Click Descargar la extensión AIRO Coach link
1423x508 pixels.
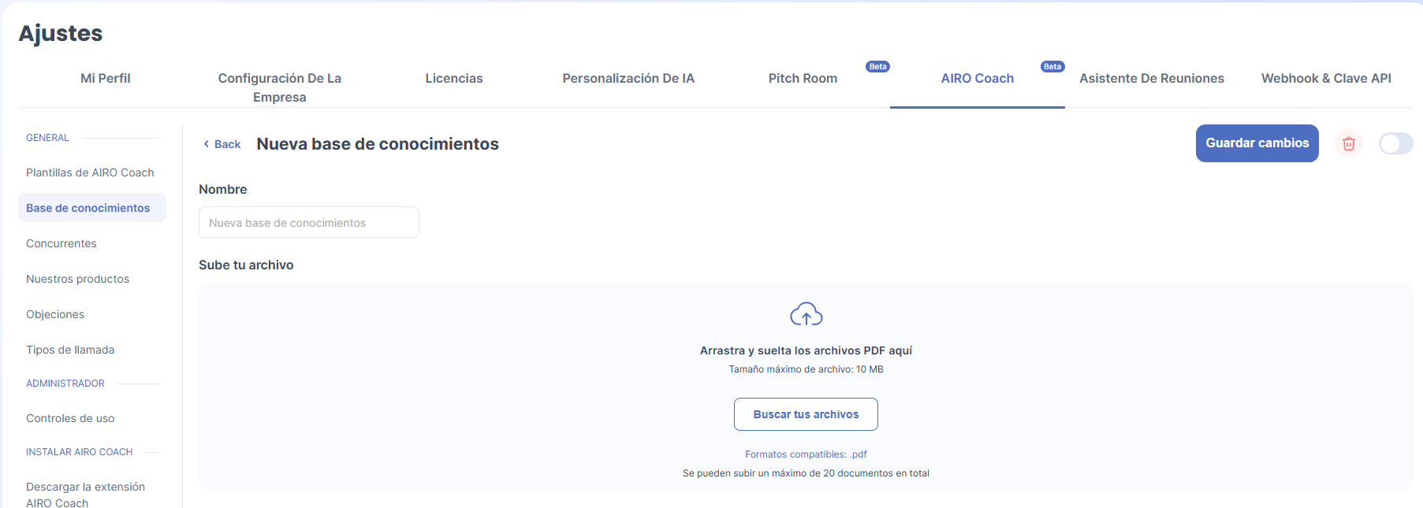click(x=85, y=494)
